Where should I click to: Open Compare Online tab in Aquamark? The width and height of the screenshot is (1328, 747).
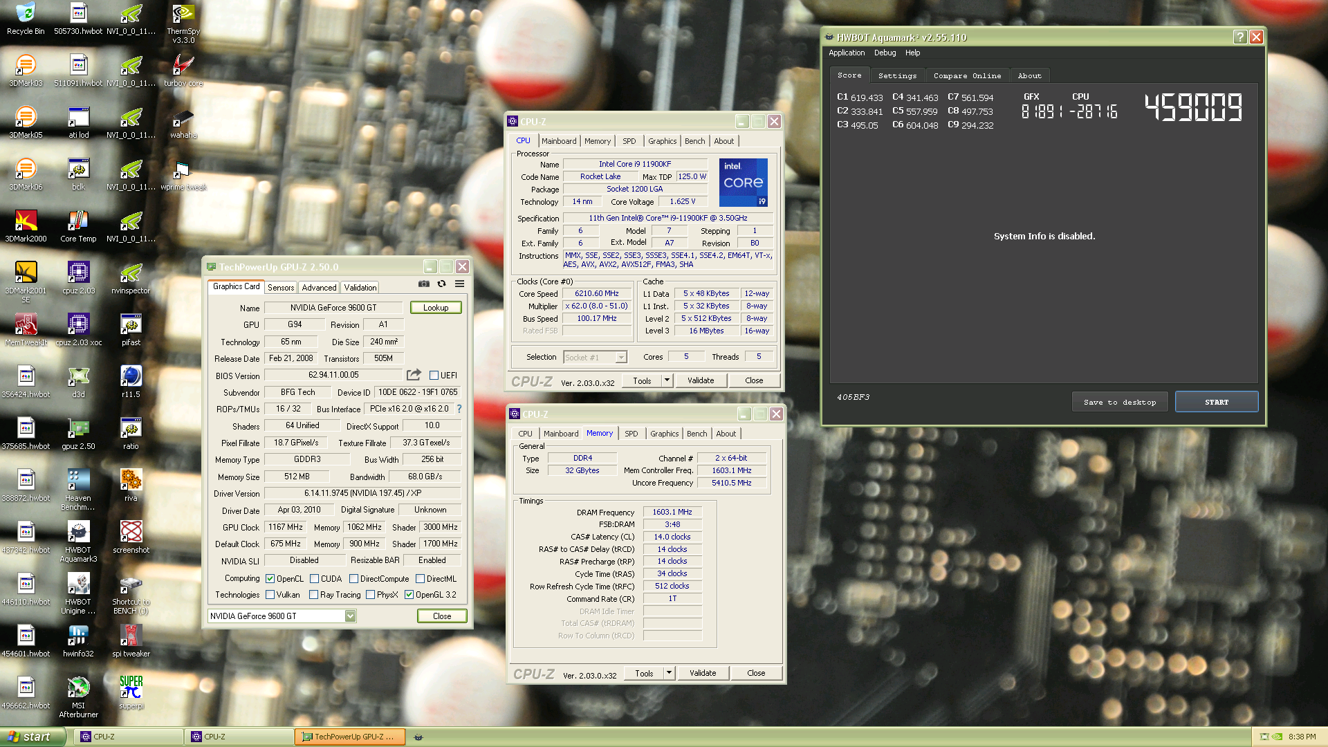tap(967, 76)
